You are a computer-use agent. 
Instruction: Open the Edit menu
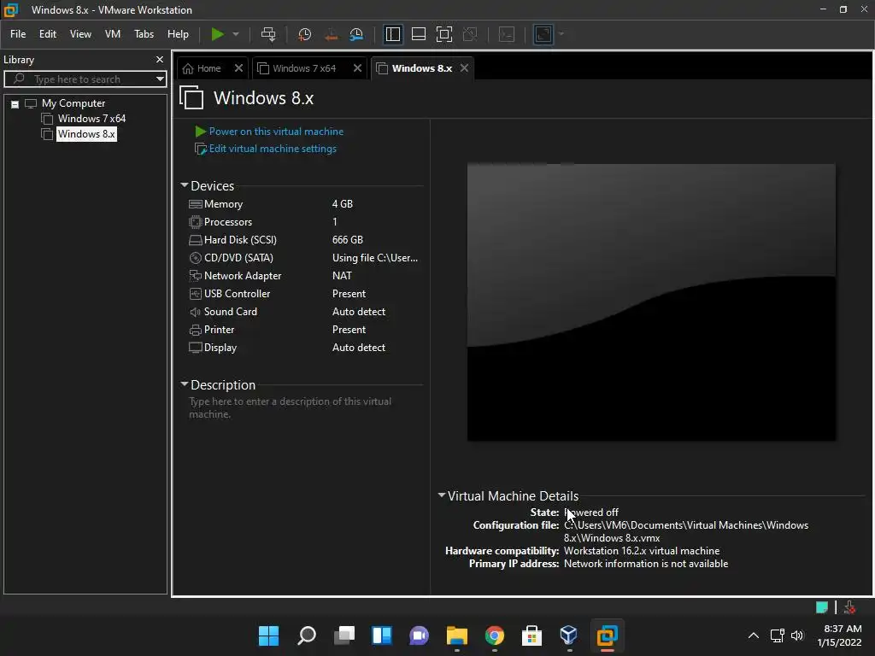(x=48, y=34)
